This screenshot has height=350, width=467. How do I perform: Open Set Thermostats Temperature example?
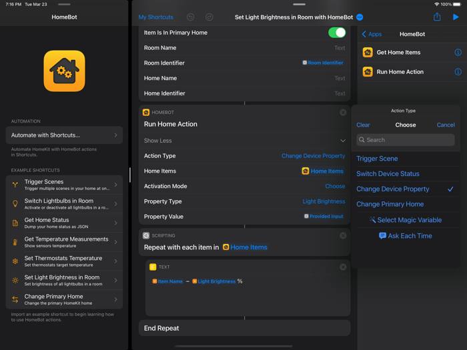pos(64,261)
